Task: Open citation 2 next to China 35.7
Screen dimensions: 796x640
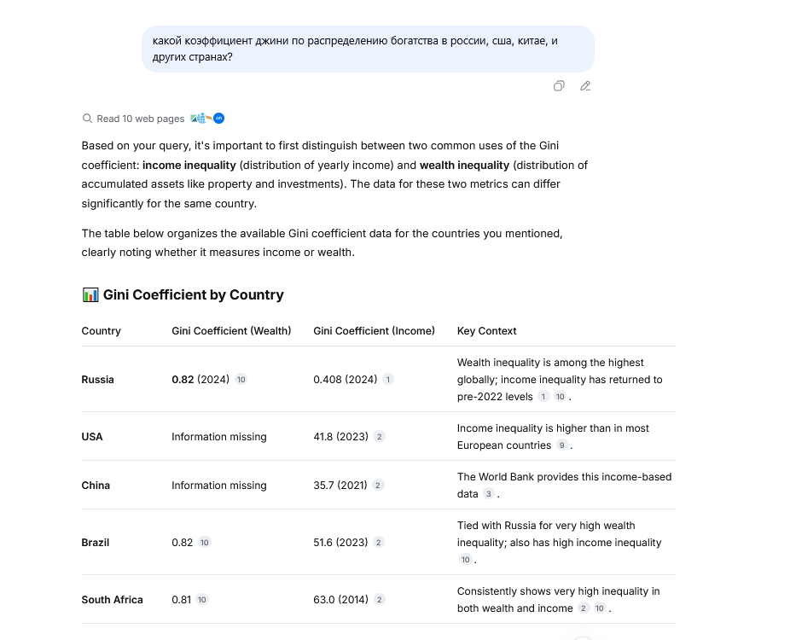Action: (379, 486)
